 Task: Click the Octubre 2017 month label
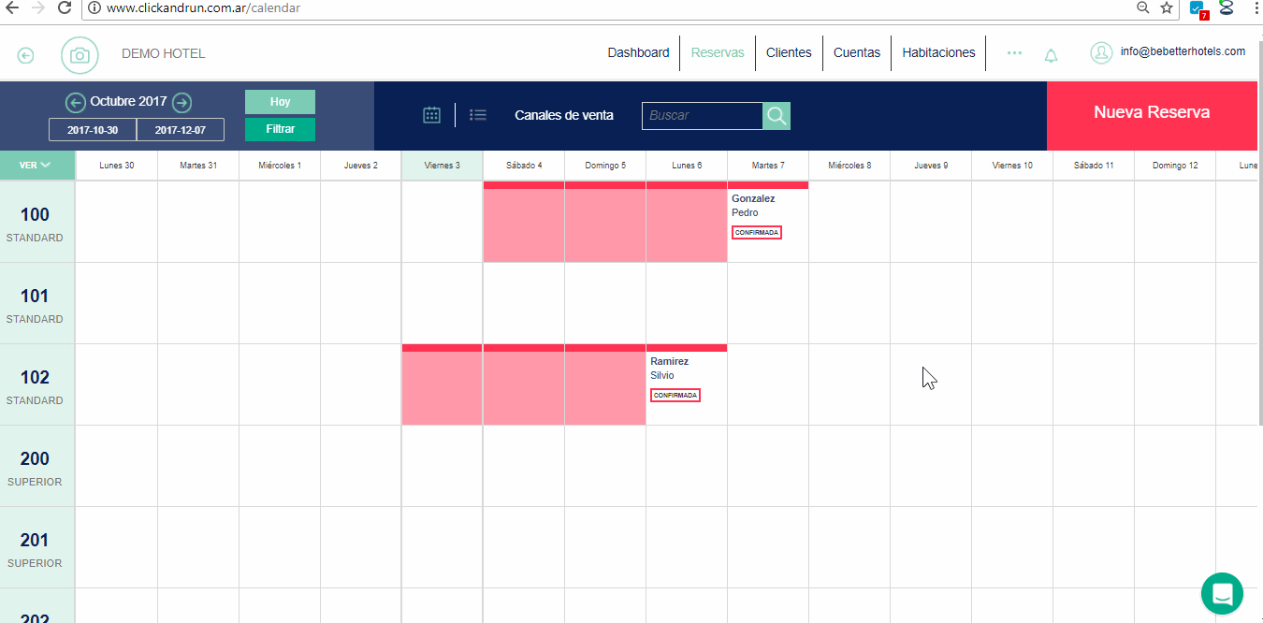(128, 102)
